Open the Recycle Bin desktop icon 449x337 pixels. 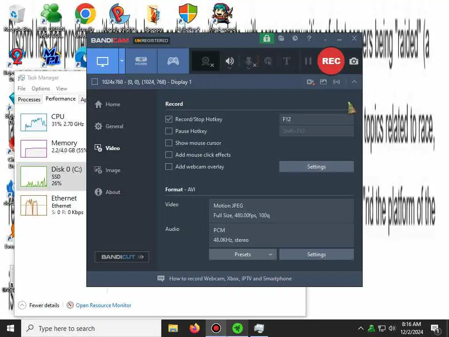click(17, 18)
